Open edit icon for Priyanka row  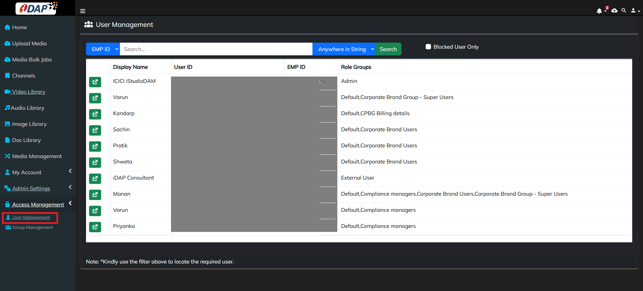pos(95,227)
